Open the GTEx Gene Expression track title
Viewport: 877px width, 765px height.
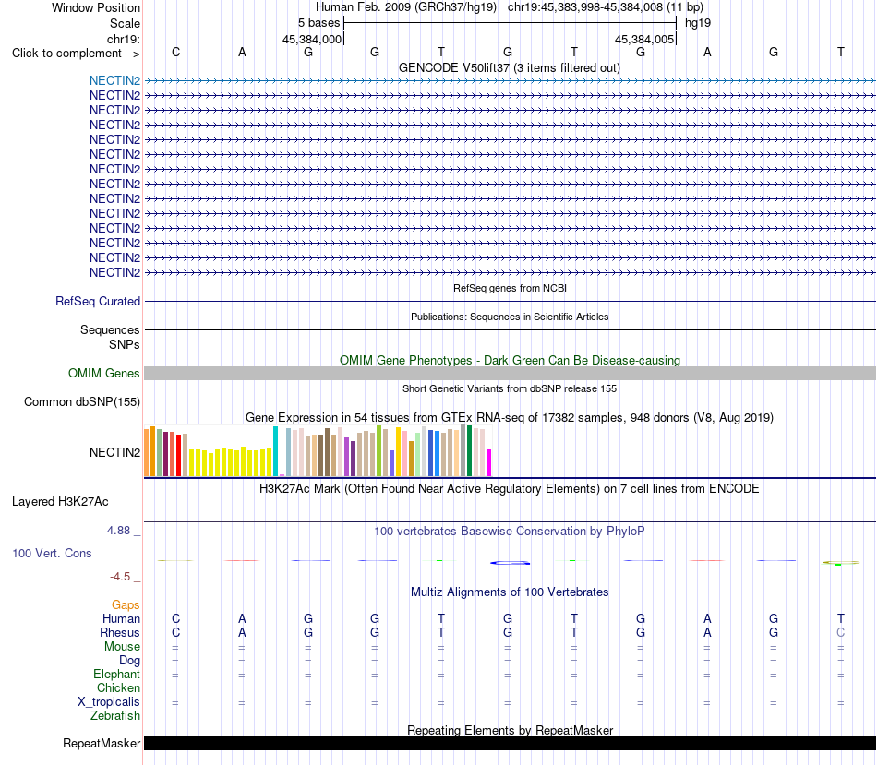point(510,418)
